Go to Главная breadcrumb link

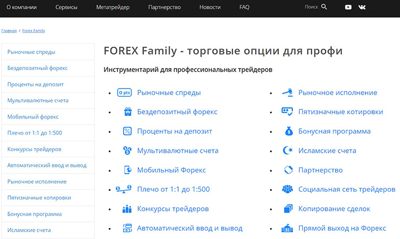click(x=9, y=31)
